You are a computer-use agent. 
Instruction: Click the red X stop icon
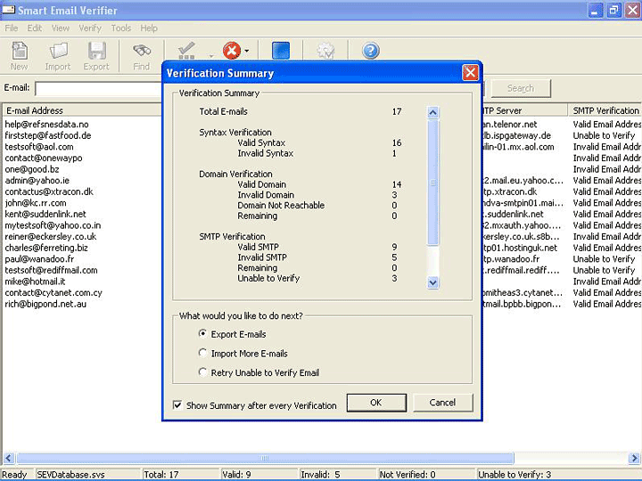point(232,51)
